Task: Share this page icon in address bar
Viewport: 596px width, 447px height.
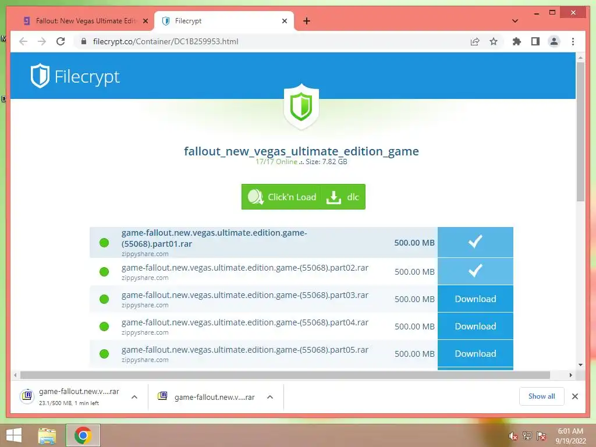Action: click(x=475, y=41)
